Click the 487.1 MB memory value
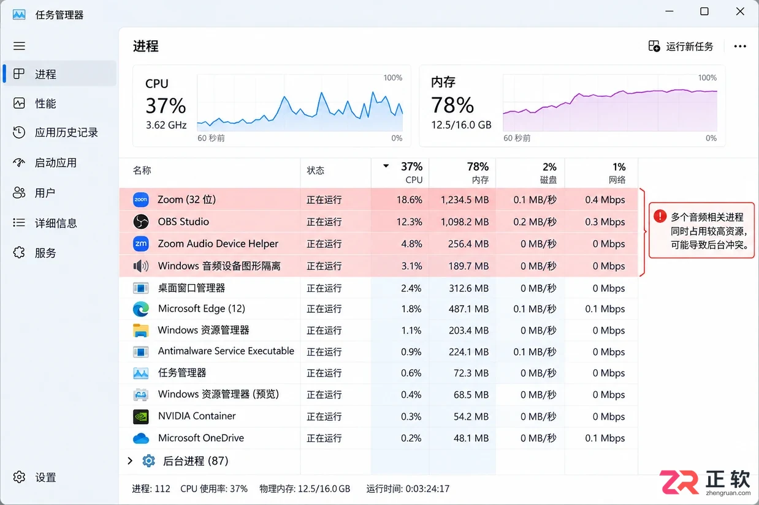 point(468,309)
